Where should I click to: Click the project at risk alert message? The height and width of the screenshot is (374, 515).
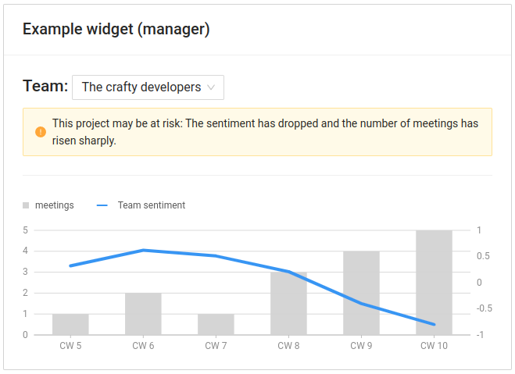[265, 132]
